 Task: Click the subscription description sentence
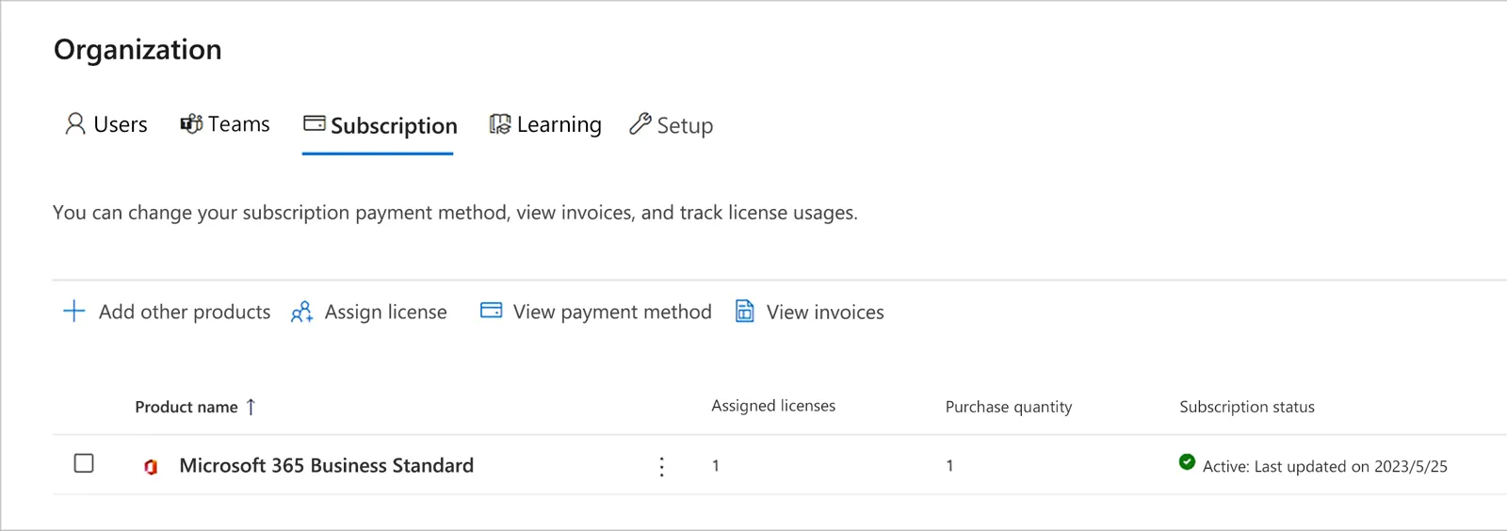455,213
